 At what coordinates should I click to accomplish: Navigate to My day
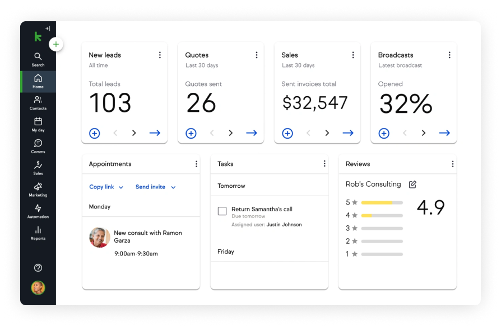(x=38, y=122)
